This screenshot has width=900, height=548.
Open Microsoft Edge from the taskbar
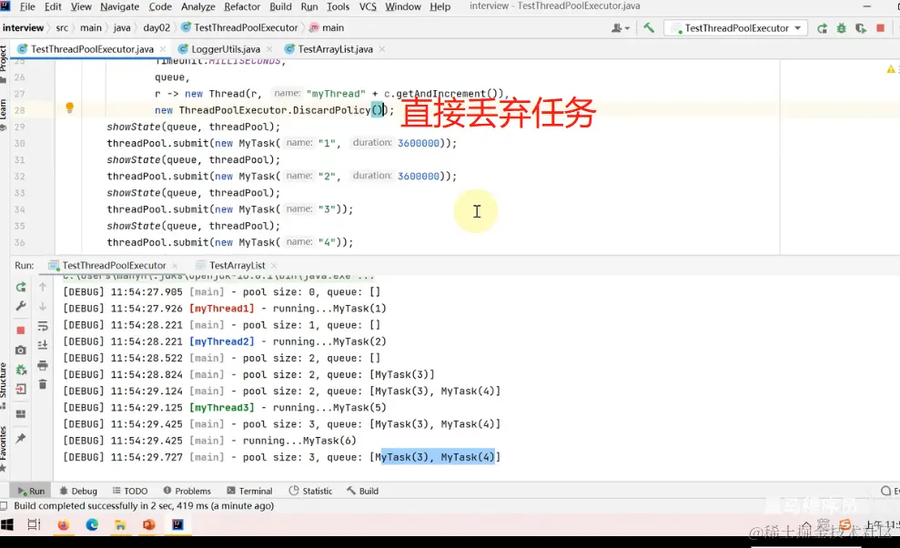92,524
